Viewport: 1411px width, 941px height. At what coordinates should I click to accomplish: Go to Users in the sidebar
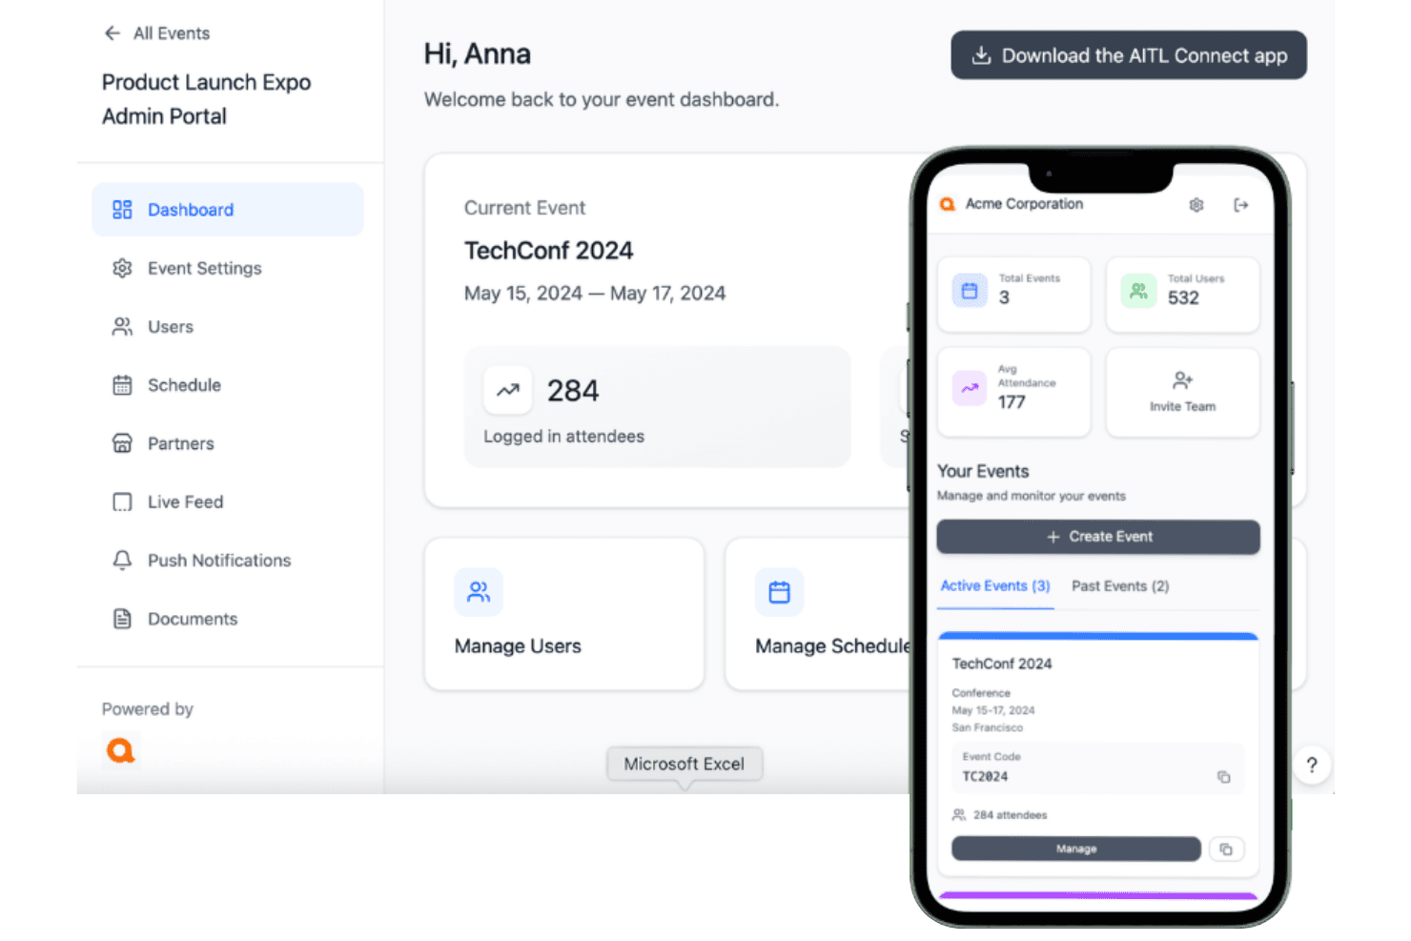[228, 327]
